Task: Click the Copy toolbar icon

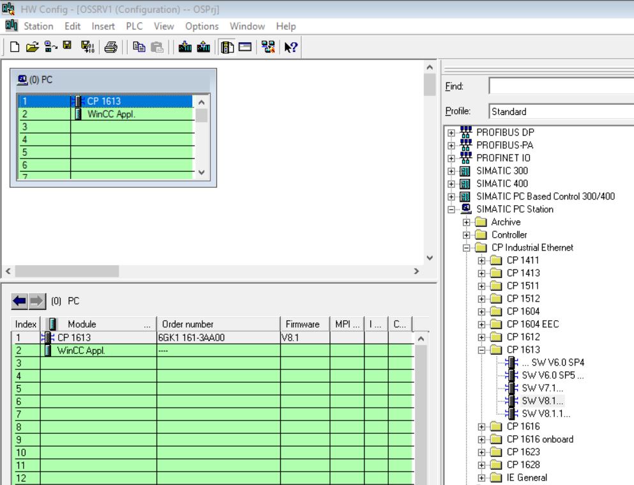Action: pos(139,47)
